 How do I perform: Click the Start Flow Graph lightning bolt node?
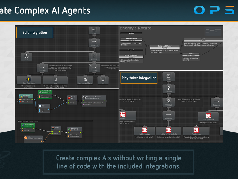29,80
